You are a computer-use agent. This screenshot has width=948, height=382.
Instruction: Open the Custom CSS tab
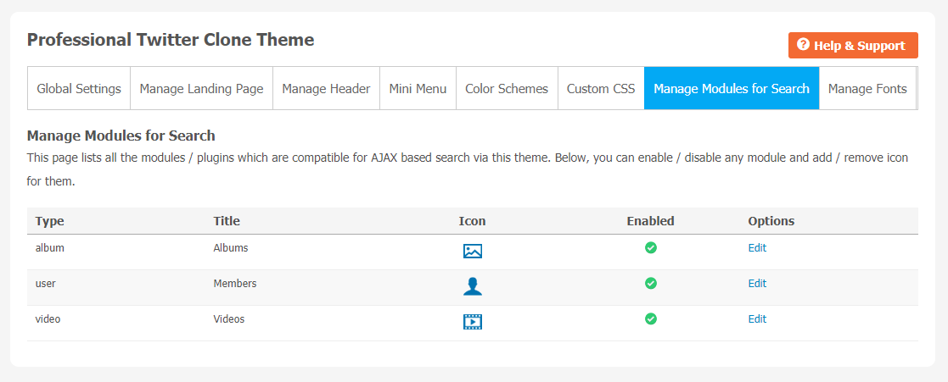tap(601, 89)
